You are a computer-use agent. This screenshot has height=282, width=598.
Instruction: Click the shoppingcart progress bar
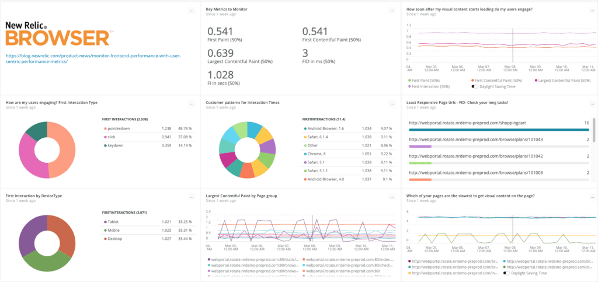499,130
